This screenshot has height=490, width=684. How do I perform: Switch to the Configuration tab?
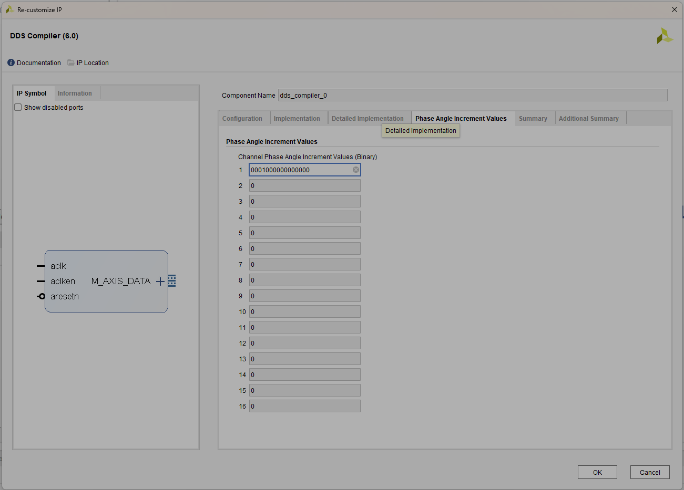[242, 119]
